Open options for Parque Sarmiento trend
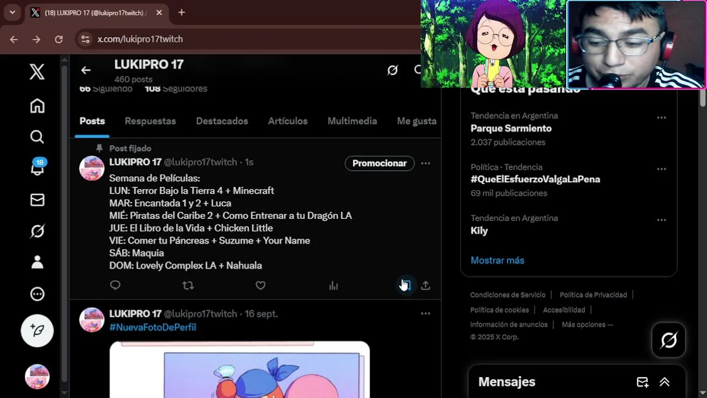This screenshot has height=398, width=707. [661, 118]
